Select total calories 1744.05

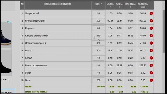(144, 86)
